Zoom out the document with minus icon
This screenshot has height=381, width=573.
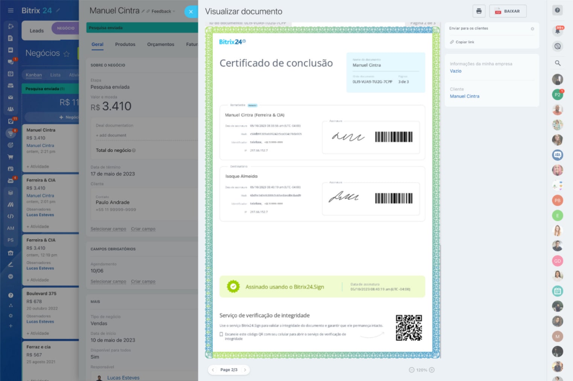(411, 370)
